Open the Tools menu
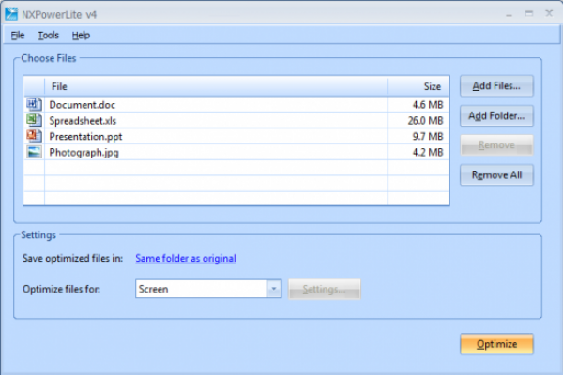Viewport: 563px width, 375px height. [x=49, y=36]
